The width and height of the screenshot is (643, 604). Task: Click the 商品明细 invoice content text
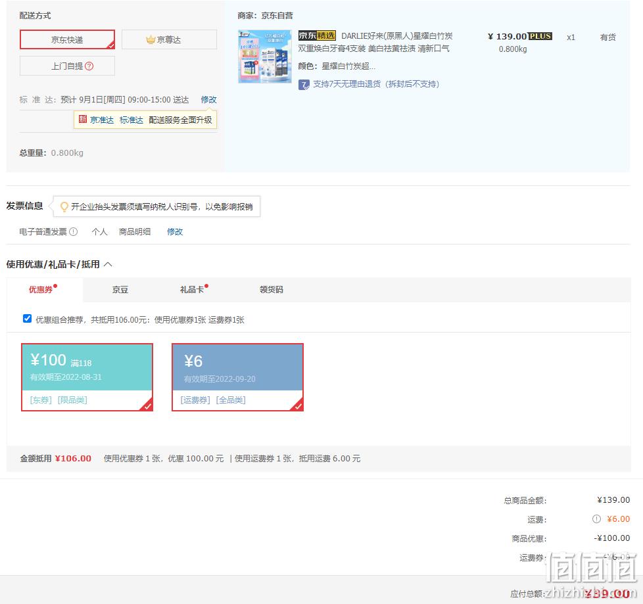click(135, 232)
